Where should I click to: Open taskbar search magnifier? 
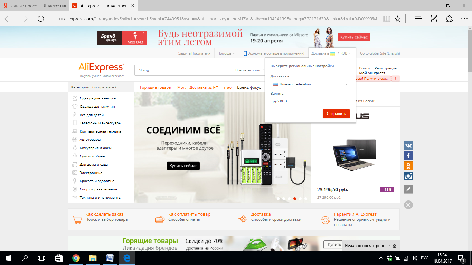(25, 258)
